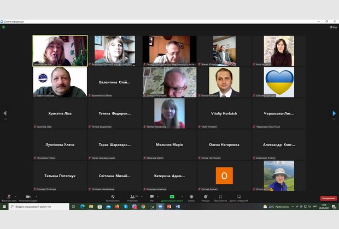Select the Ukrainian flag heart tile
339x229 pixels.
[279, 82]
